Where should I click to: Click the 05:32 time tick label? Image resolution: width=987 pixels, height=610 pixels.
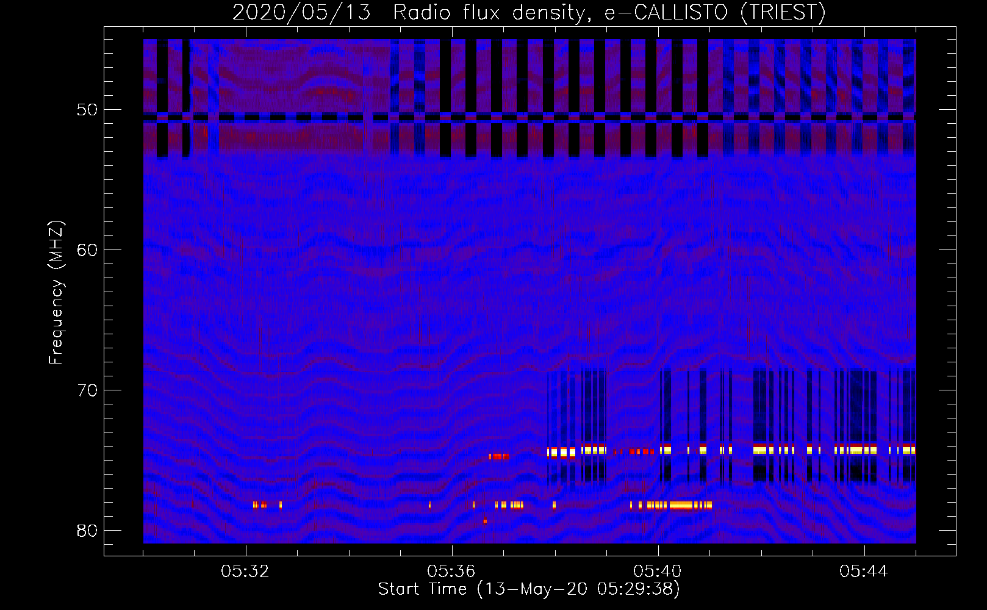[245, 572]
